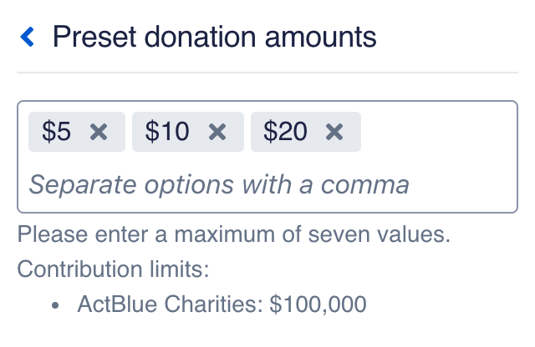Click the divider line below the heading
535x347 pixels.
pyautogui.click(x=267, y=73)
